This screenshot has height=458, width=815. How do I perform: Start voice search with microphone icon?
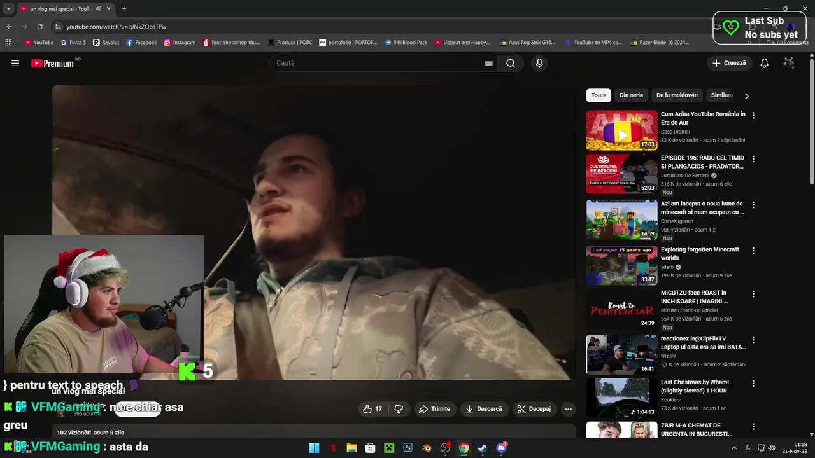tap(539, 63)
